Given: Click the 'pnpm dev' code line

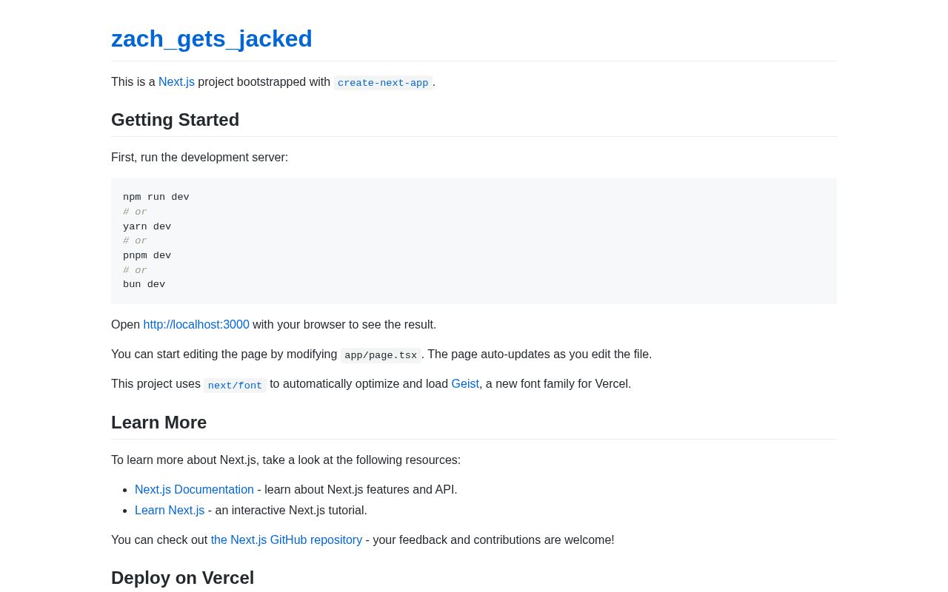Looking at the screenshot, I should [147, 255].
